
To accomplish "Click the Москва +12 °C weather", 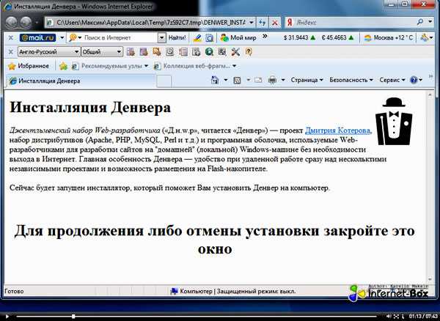I will coord(389,38).
